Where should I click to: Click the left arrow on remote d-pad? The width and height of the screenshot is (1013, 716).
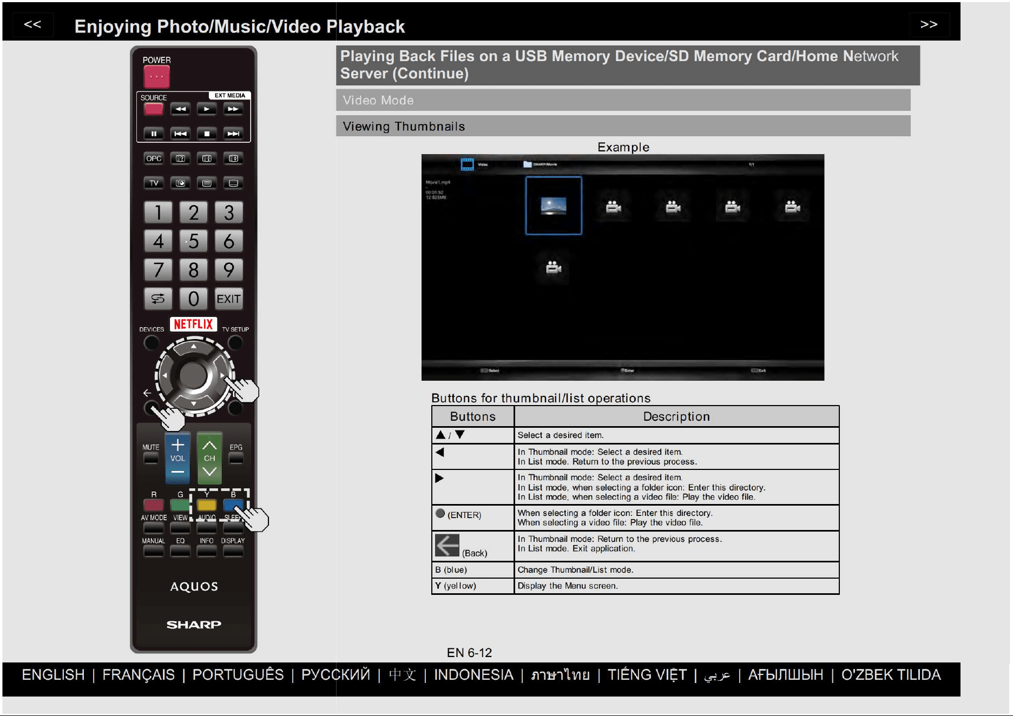click(165, 375)
